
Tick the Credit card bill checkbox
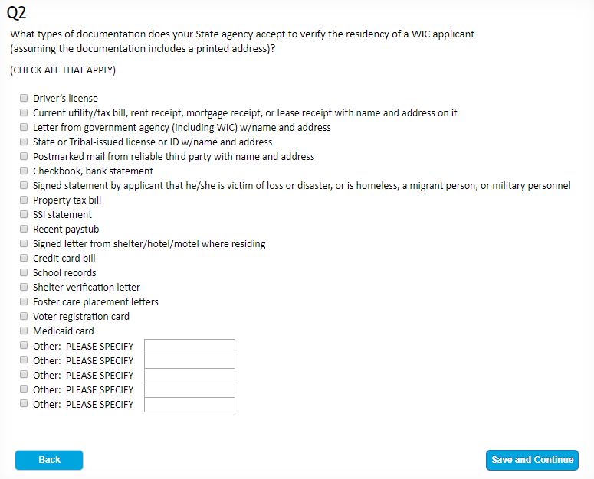[x=24, y=259]
